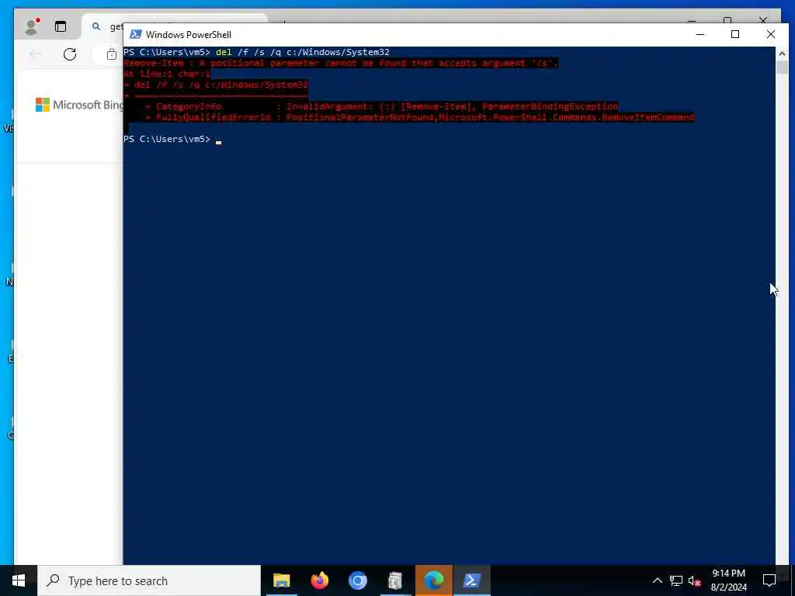Click the muted volume tray icon

(x=695, y=580)
